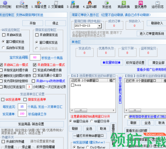Toggle 开启微信二合一模式 checkbox

coord(35,65)
